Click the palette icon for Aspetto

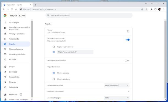[5, 44]
